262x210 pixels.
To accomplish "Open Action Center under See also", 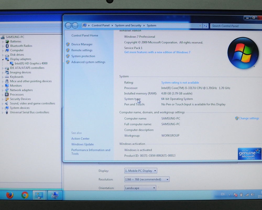I will point(80,139).
